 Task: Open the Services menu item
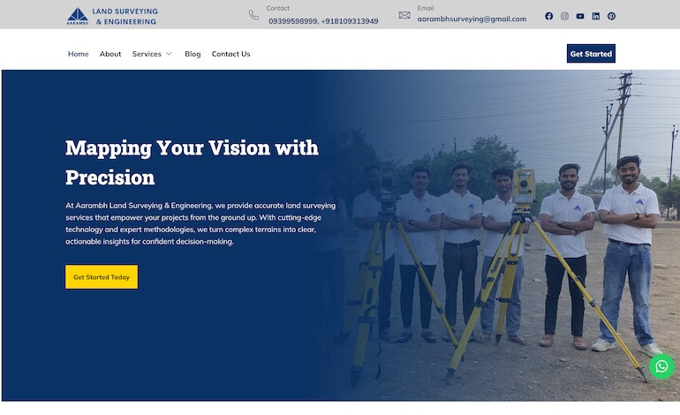pos(147,54)
